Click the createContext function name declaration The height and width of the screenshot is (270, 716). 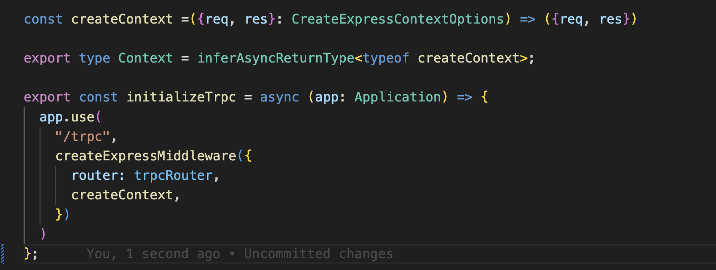coord(122,19)
